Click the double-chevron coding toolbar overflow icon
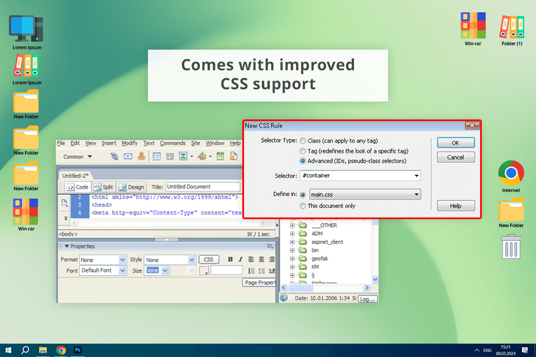 point(66,218)
